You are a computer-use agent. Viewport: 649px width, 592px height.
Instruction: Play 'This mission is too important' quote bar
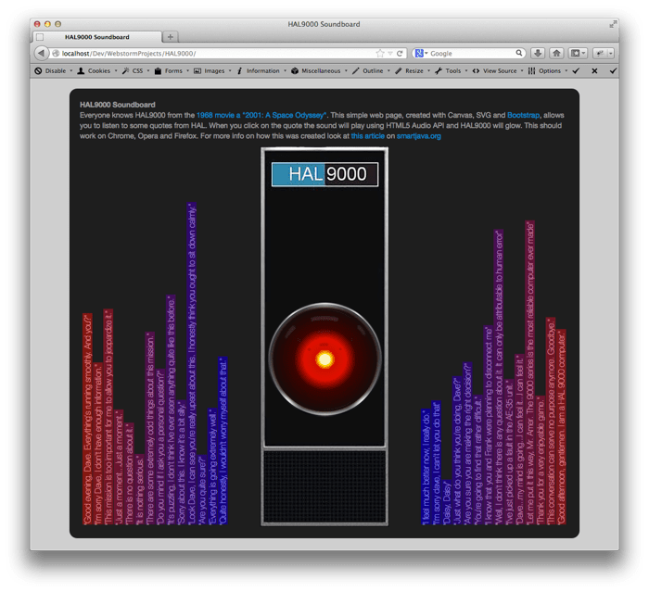(108, 417)
